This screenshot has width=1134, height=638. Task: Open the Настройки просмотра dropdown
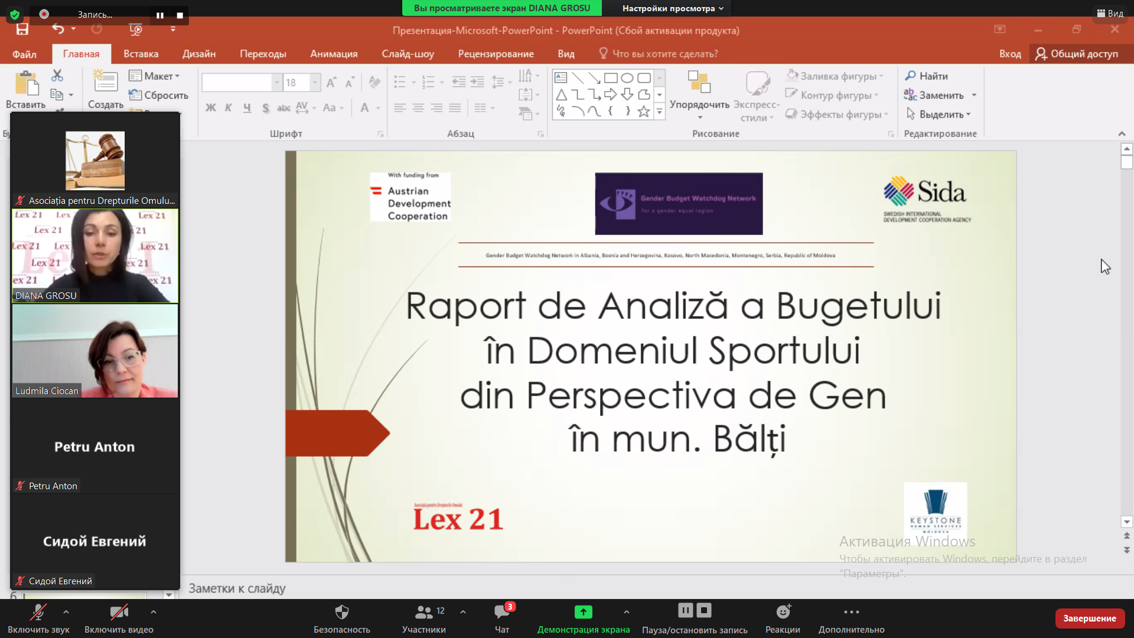click(672, 8)
